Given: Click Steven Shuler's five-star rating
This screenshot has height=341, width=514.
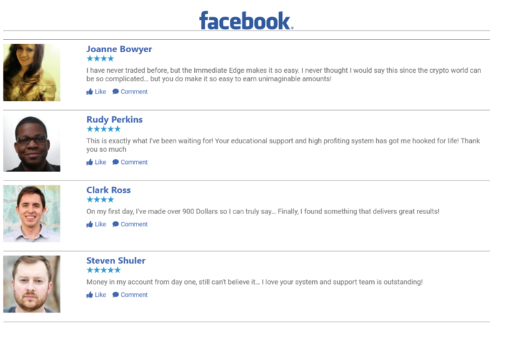Looking at the screenshot, I should pyautogui.click(x=104, y=270).
